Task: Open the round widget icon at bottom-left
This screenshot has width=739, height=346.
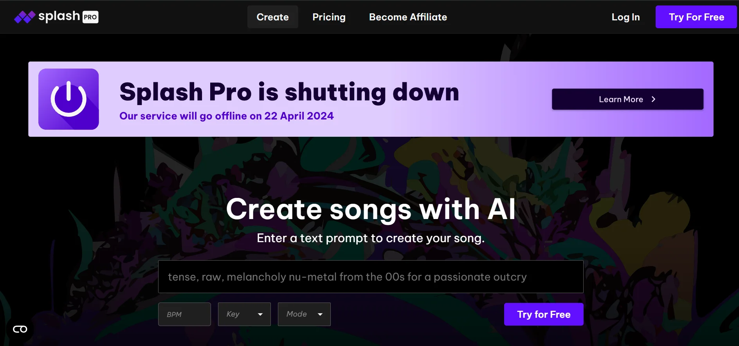Action: click(20, 329)
